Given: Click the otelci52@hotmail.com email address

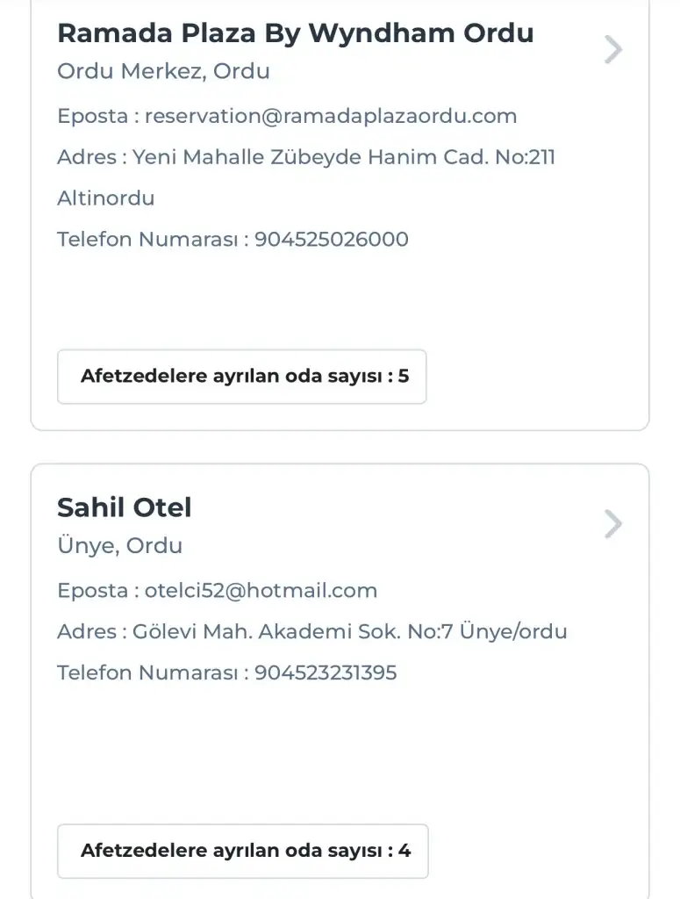Looking at the screenshot, I should coord(261,591).
